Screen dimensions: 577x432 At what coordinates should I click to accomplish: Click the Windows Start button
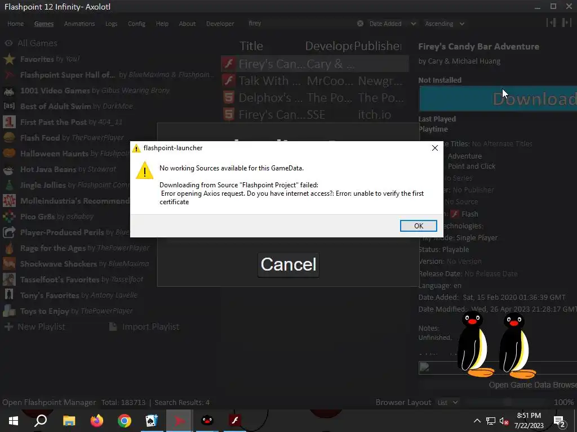(x=14, y=421)
